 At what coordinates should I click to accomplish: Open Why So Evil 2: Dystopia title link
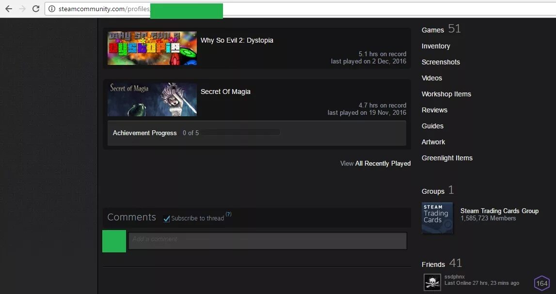[x=237, y=40]
